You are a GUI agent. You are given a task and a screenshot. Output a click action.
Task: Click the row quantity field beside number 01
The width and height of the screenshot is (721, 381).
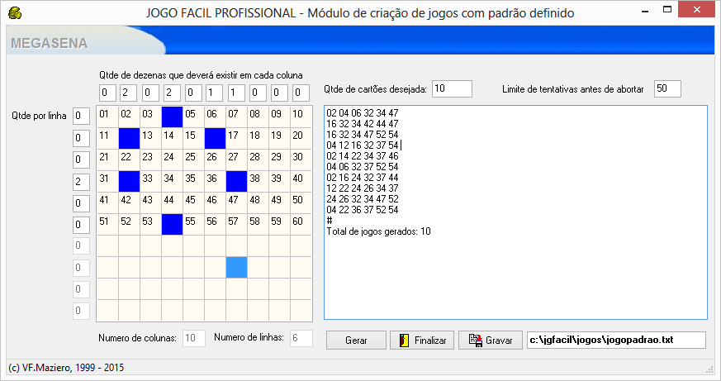(x=82, y=116)
